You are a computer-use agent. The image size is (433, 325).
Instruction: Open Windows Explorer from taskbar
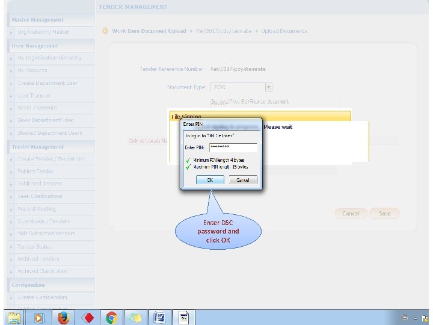click(14, 318)
